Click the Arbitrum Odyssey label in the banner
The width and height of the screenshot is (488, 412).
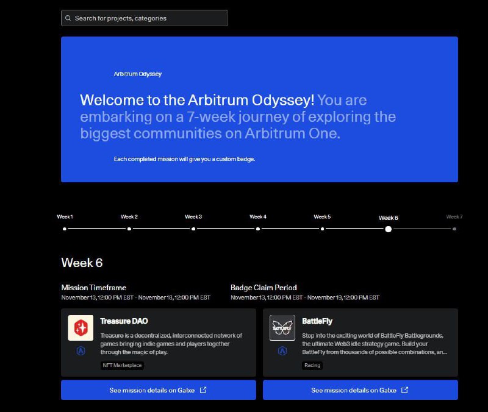138,74
